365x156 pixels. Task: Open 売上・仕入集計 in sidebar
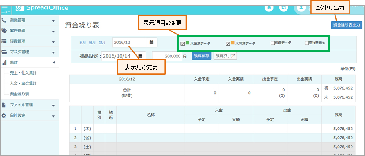23,73
